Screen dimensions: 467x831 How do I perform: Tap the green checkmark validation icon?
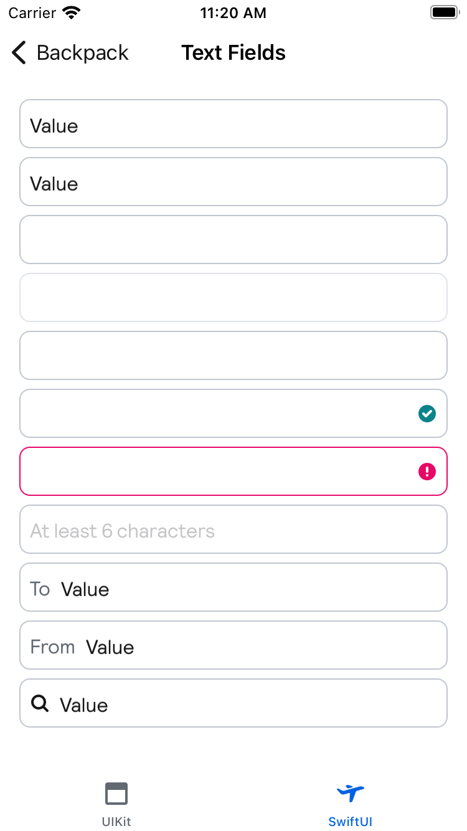click(x=427, y=414)
